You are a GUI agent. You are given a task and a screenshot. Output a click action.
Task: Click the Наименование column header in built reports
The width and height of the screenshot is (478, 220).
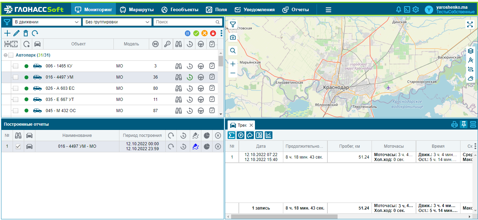(x=77, y=135)
